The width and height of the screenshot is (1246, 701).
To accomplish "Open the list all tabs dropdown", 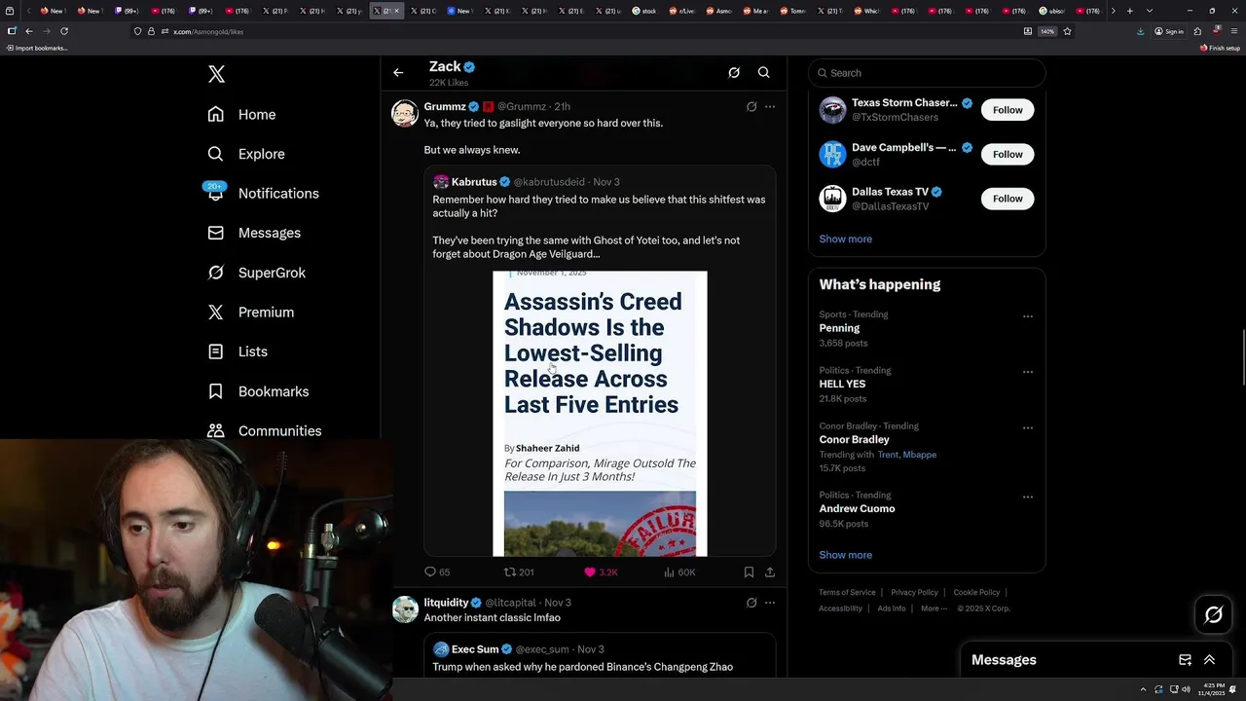I will (1150, 11).
